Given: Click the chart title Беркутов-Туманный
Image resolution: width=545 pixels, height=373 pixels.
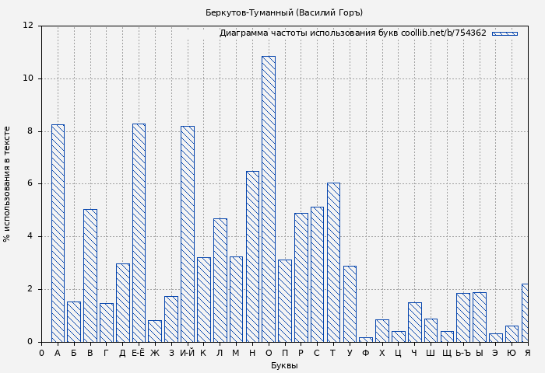Looking at the screenshot, I should [x=284, y=12].
